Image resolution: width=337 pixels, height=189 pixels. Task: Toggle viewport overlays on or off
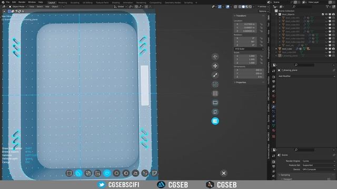tap(227, 7)
